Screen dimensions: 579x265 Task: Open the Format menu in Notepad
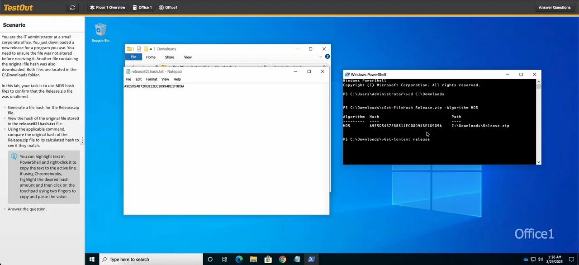pyautogui.click(x=152, y=79)
